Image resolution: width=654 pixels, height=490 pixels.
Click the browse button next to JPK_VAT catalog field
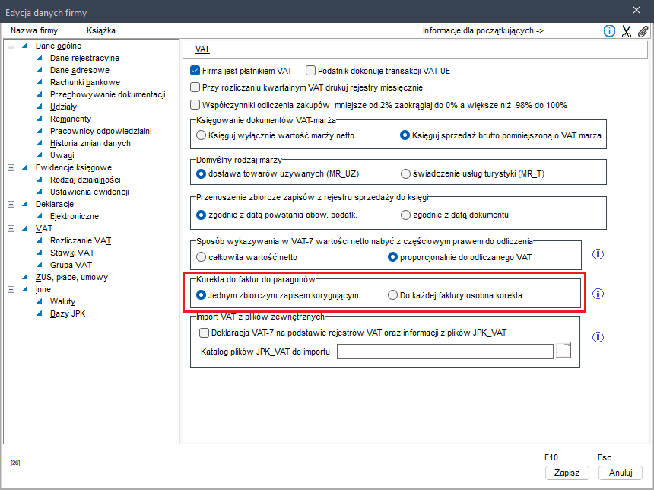tap(563, 351)
